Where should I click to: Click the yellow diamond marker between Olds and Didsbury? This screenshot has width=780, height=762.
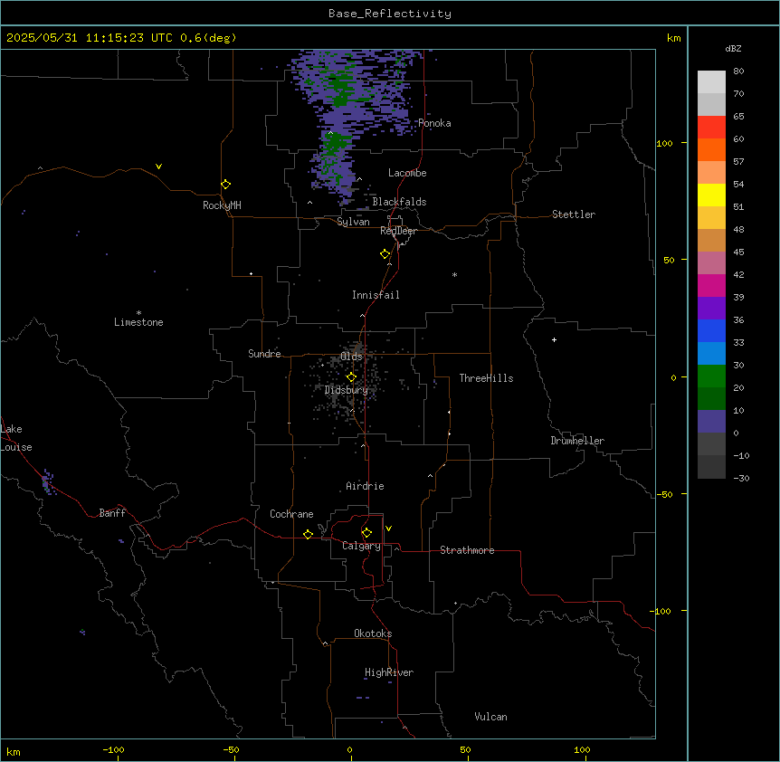tap(351, 377)
